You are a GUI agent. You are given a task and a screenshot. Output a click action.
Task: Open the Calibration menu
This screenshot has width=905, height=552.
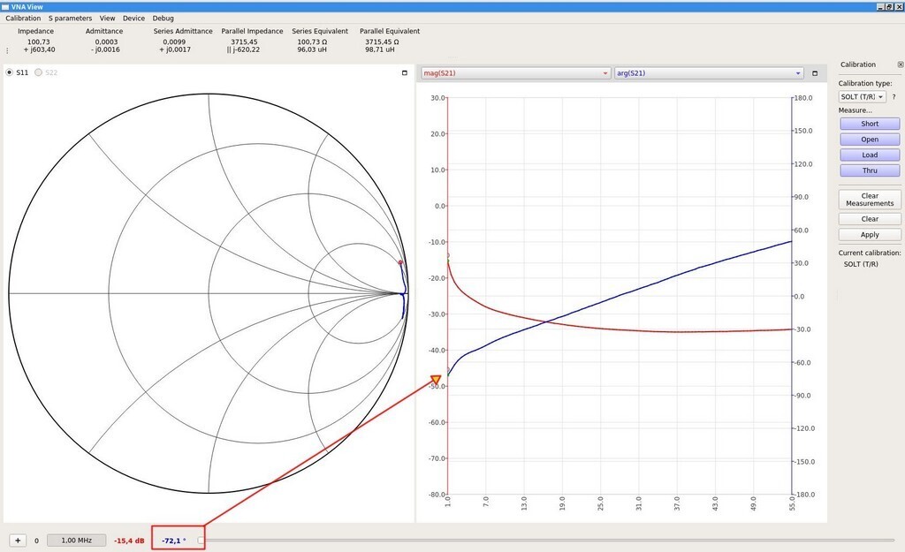[x=23, y=18]
